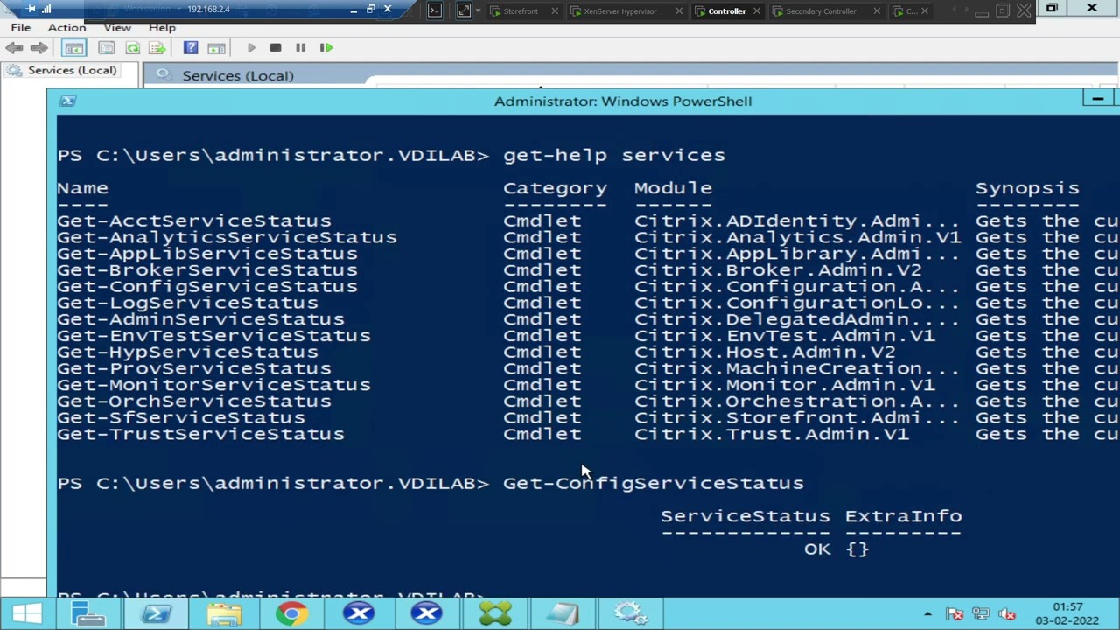1120x630 pixels.
Task: Open the Action menu
Action: (x=66, y=27)
